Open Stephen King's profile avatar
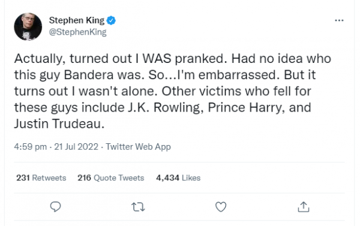The width and height of the screenshot is (360, 226). coord(28,26)
